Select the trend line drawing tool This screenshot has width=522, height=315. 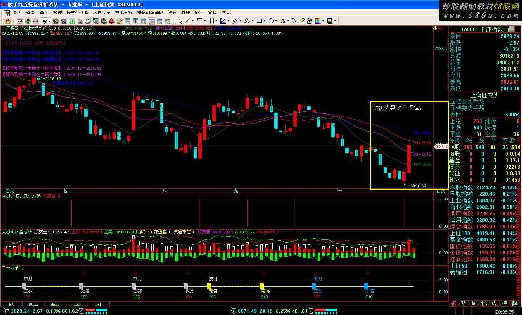[187, 21]
